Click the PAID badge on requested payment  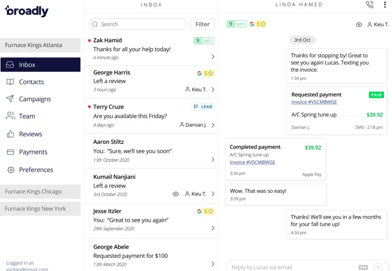click(376, 95)
